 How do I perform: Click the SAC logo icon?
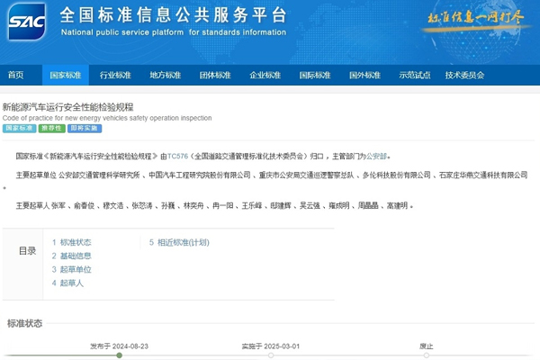click(26, 23)
